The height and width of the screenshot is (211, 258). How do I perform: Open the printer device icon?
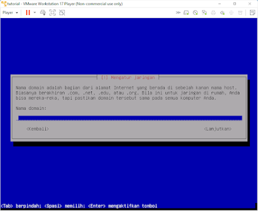click(213, 13)
